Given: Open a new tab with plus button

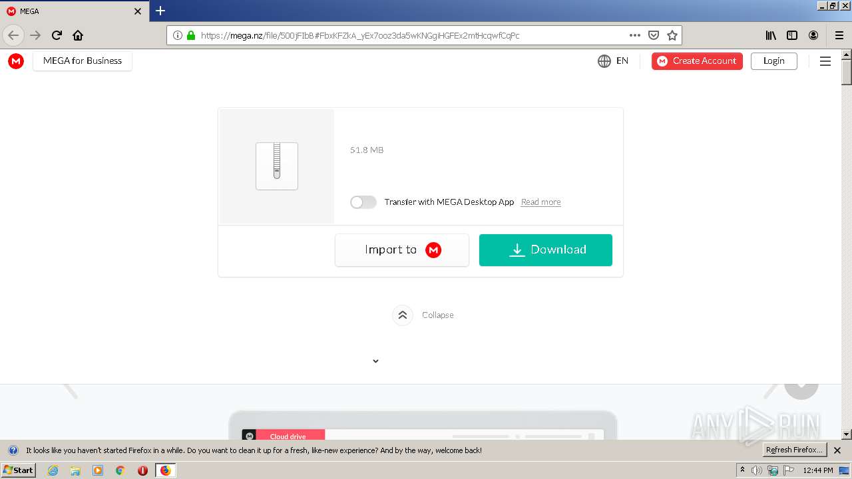Looking at the screenshot, I should pyautogui.click(x=160, y=11).
